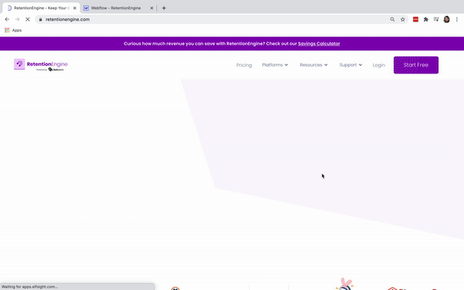This screenshot has width=464, height=290.
Task: Switch to the Webflow - RetentionEngine tab
Action: pyautogui.click(x=115, y=8)
